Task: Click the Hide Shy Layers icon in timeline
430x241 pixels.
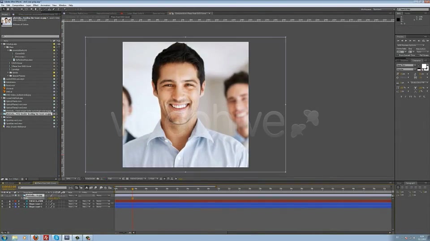Action: (86, 188)
